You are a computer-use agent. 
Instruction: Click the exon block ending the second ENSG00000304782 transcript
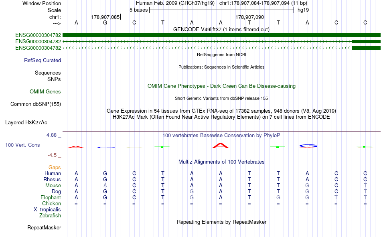366,42
